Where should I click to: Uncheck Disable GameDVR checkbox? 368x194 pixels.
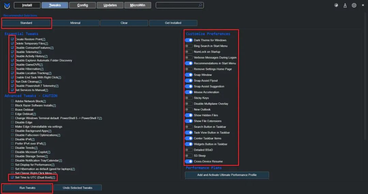click(x=12, y=65)
